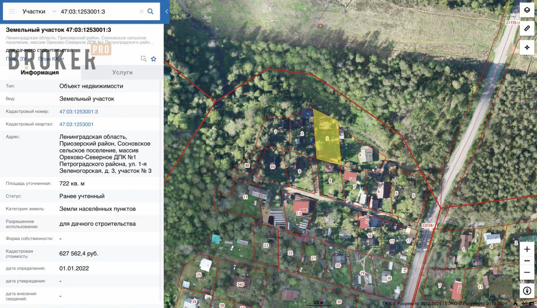Open the План КК link

[x=51, y=59]
